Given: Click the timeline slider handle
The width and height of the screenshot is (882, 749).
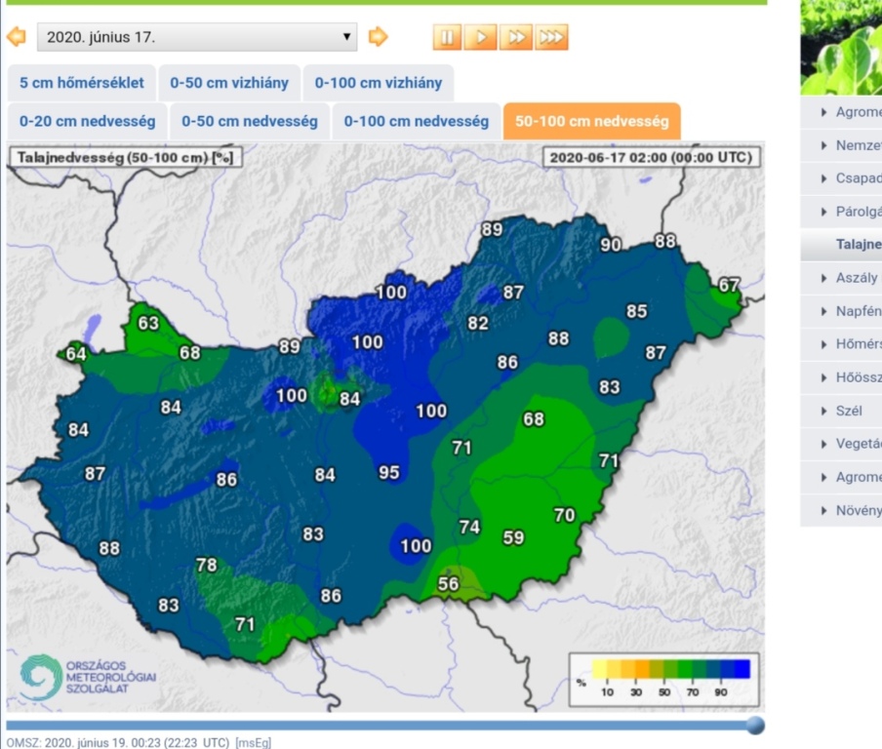Looking at the screenshot, I should pos(755,725).
